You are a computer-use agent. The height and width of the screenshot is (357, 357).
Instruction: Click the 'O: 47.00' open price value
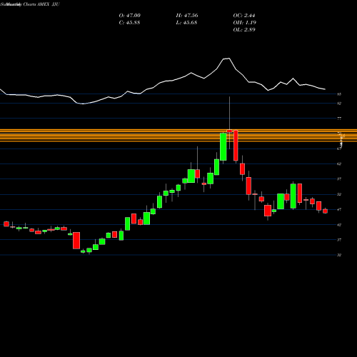tap(130, 16)
